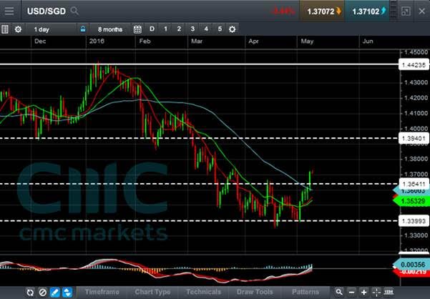Select the blue drawing pencil tool
The image size is (430, 299).
click(x=55, y=293)
